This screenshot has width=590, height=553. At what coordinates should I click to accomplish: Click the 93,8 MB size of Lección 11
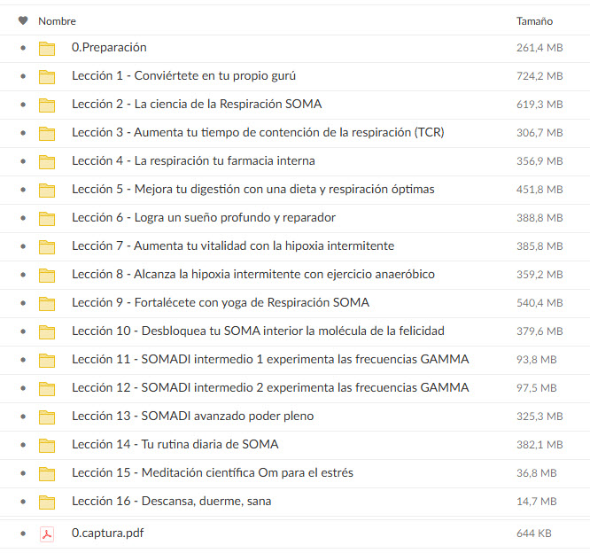(x=536, y=360)
